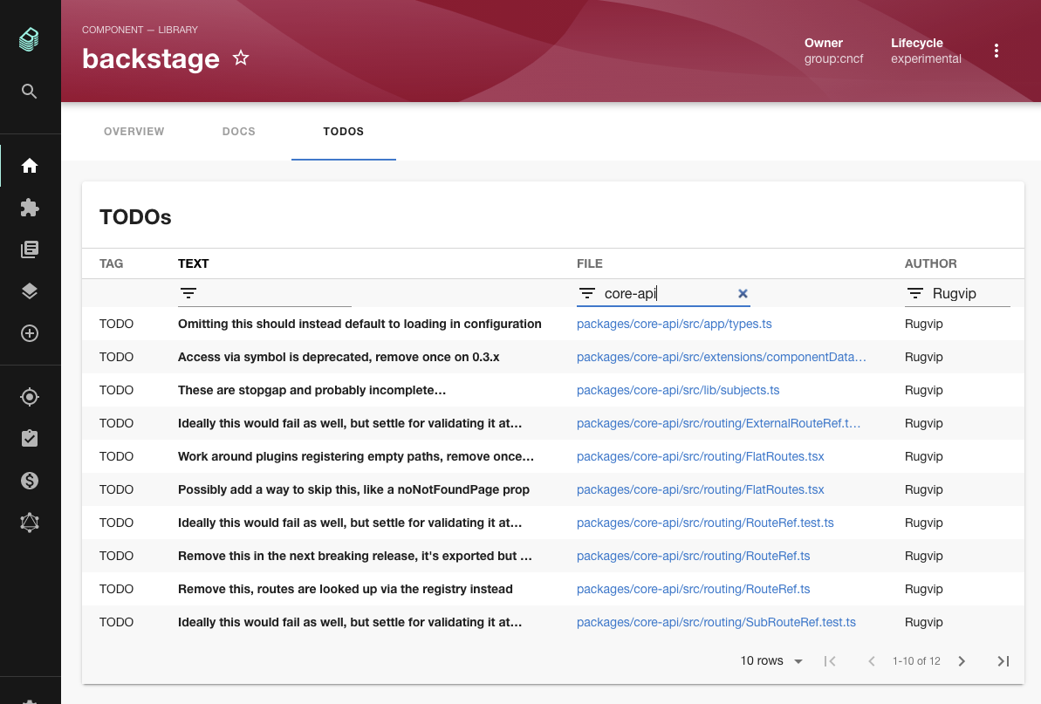Viewport: 1041px width, 704px height.
Task: Sort by the TAG column header
Action: pyautogui.click(x=112, y=263)
